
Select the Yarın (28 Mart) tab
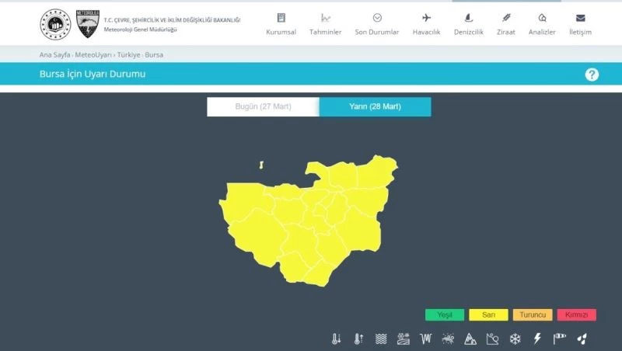[375, 106]
